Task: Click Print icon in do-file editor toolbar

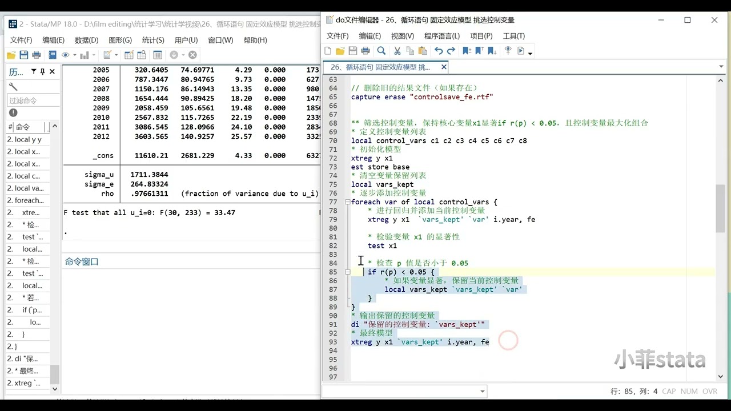Action: (365, 51)
